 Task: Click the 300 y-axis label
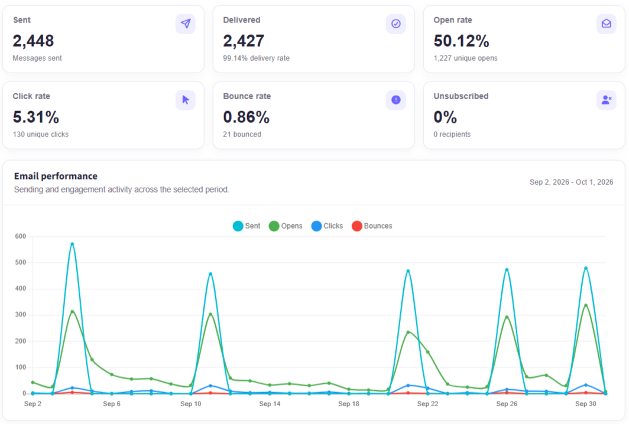pos(21,315)
